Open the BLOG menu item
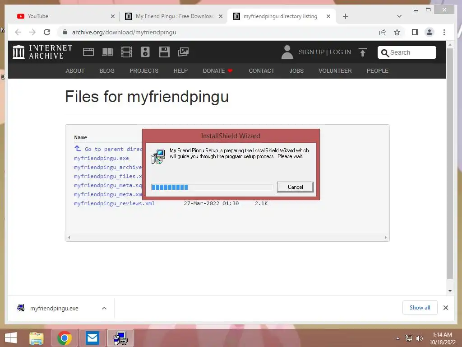The width and height of the screenshot is (462, 347). click(107, 71)
